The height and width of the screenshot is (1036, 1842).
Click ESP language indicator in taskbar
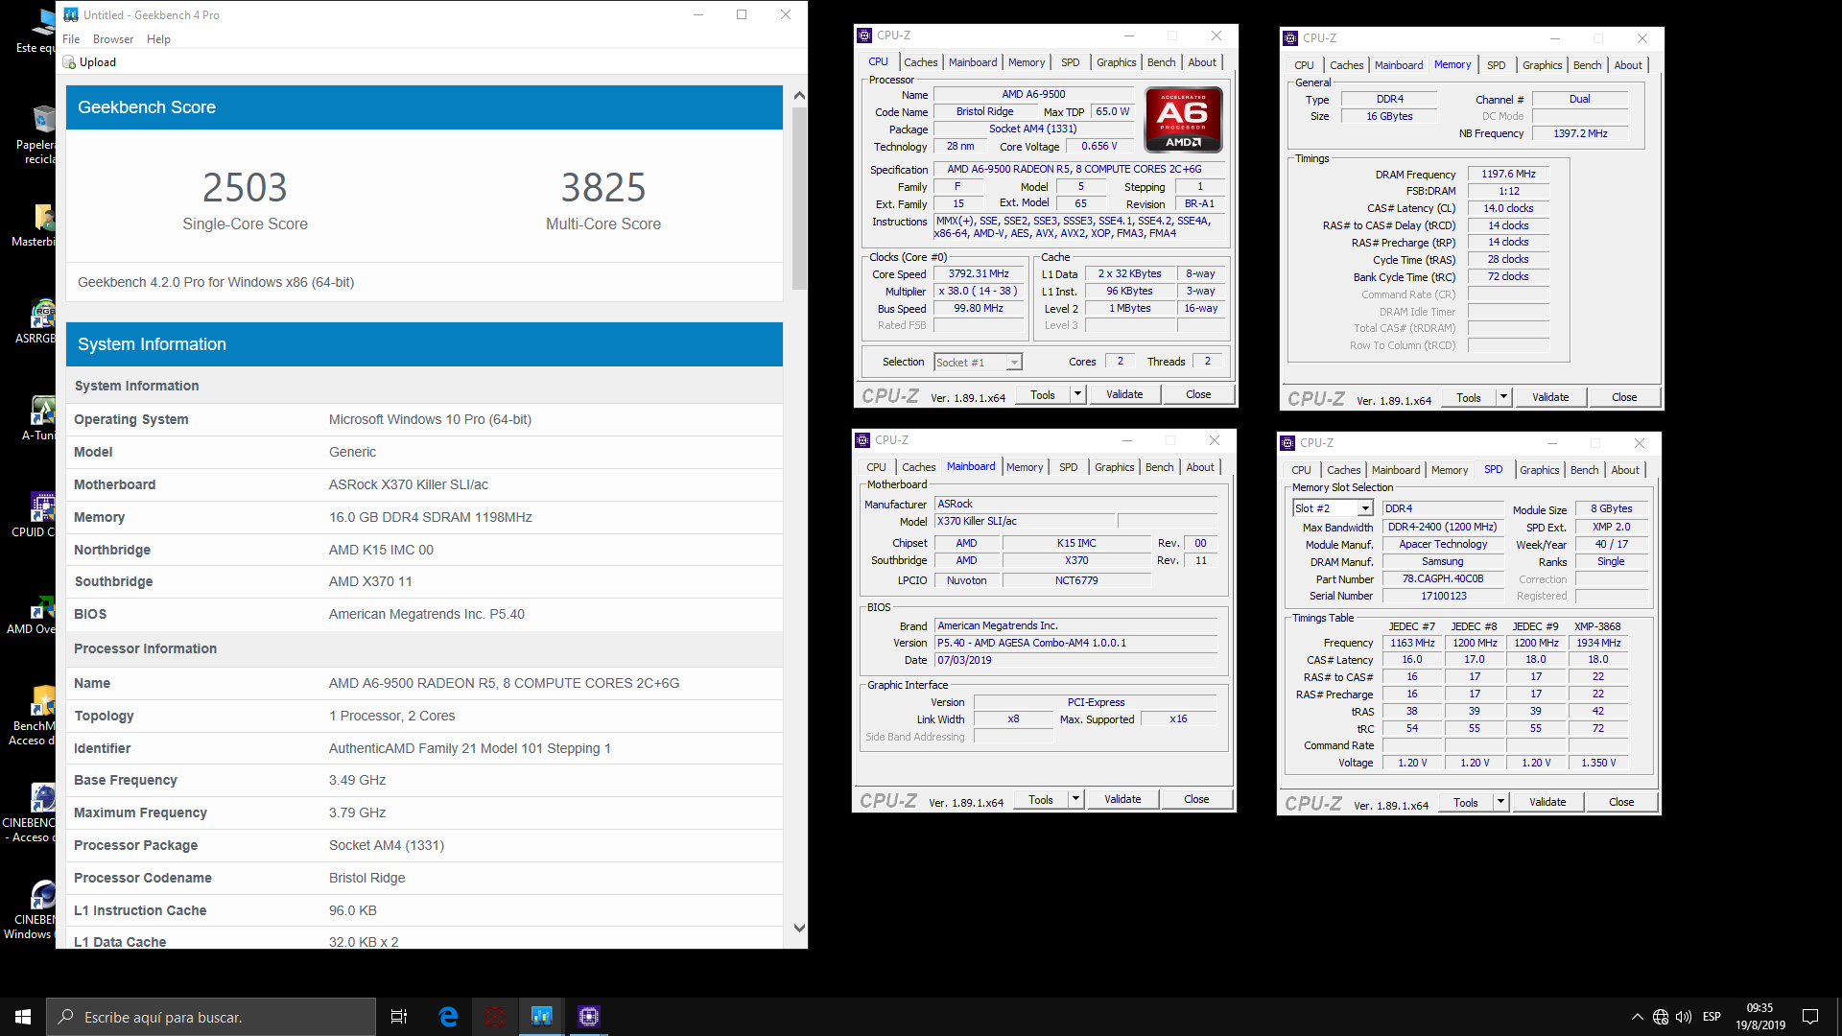coord(1712,1017)
